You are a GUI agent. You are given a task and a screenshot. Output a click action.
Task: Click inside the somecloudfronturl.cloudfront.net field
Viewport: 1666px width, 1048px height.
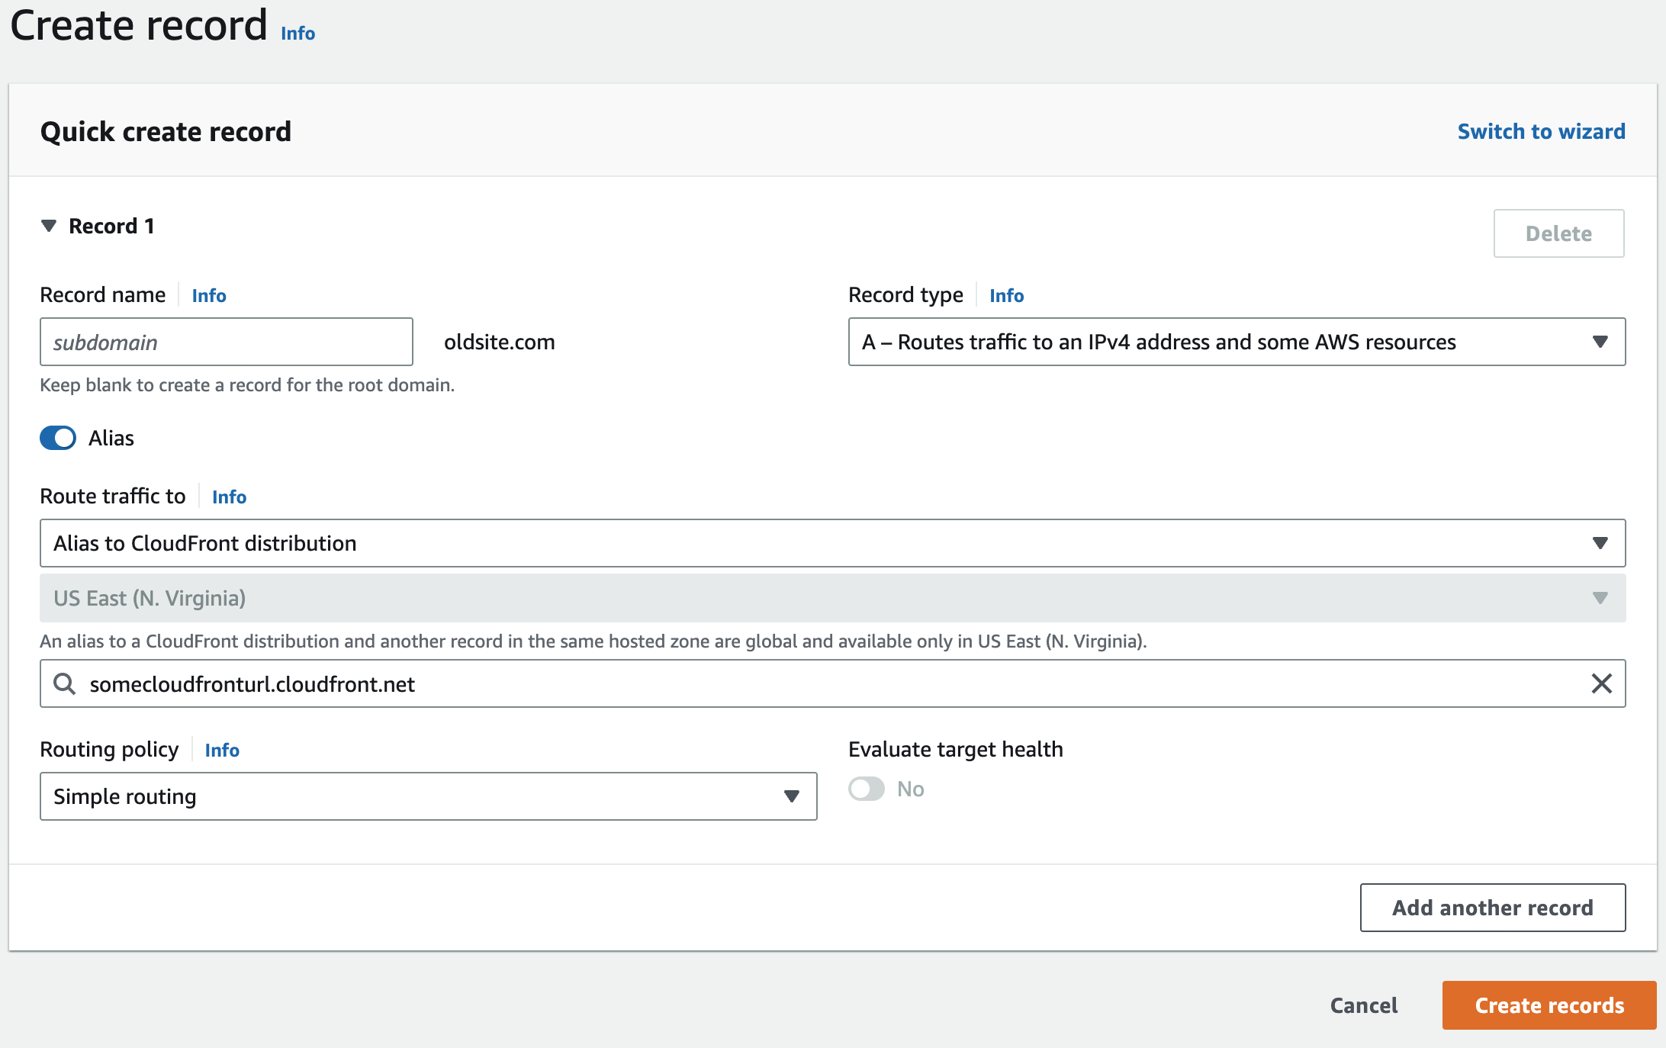(832, 683)
